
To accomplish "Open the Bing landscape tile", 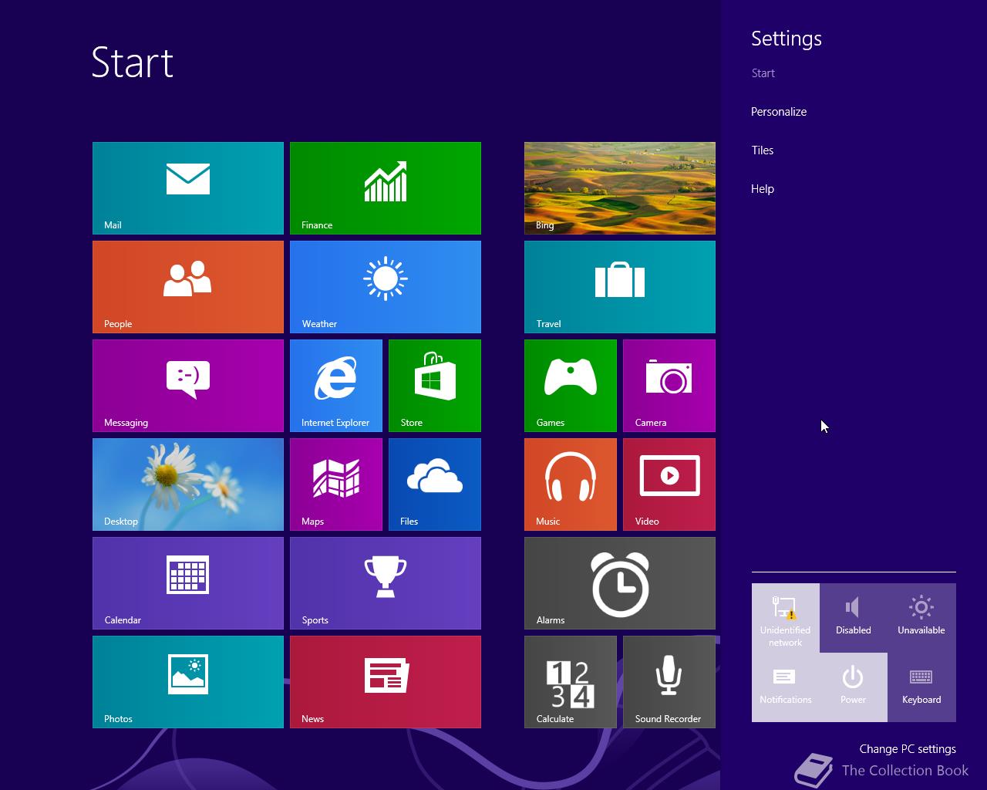I will pyautogui.click(x=620, y=188).
